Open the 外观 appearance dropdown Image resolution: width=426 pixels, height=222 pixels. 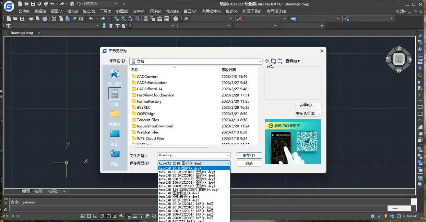pyautogui.click(x=401, y=11)
